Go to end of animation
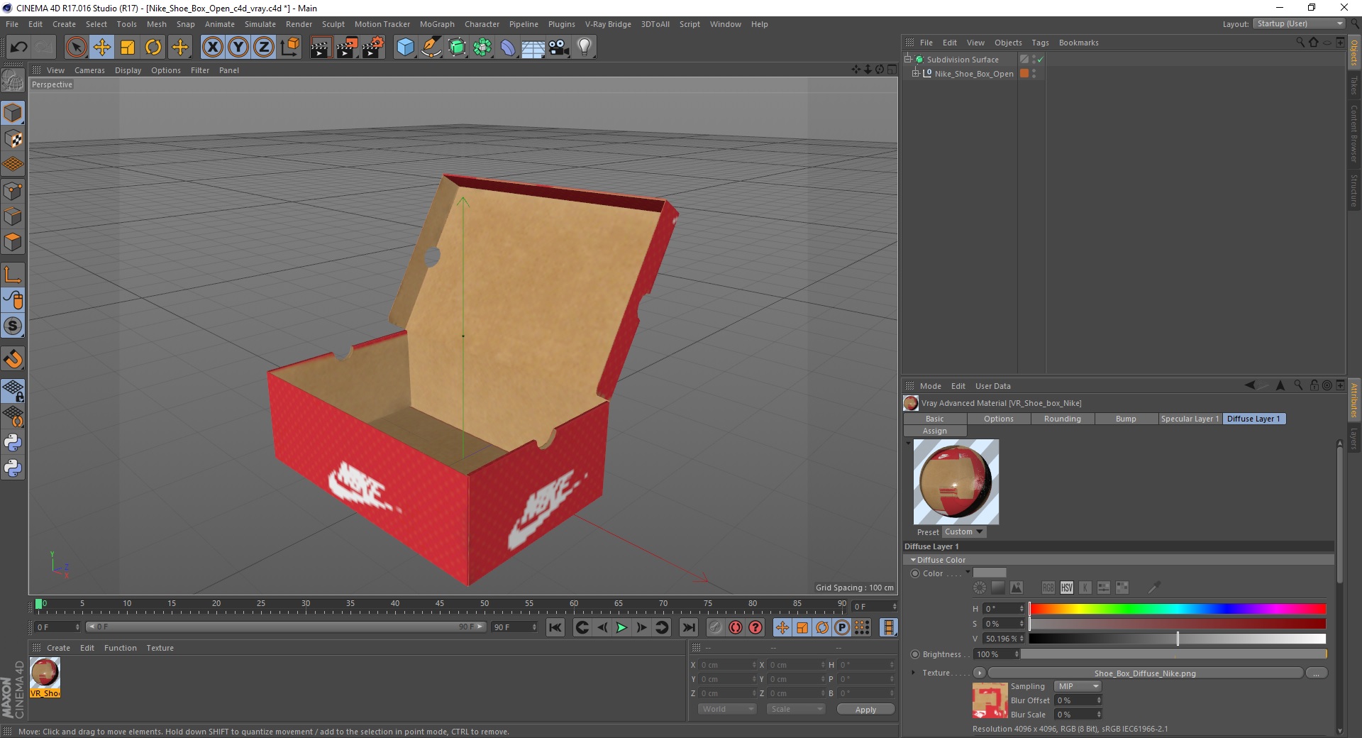 [688, 627]
